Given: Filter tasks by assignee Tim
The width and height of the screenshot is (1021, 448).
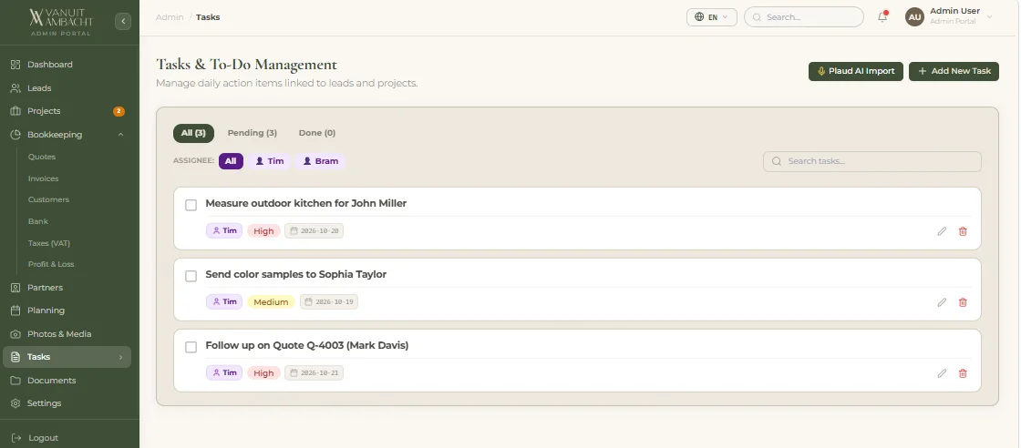Looking at the screenshot, I should click(x=269, y=160).
